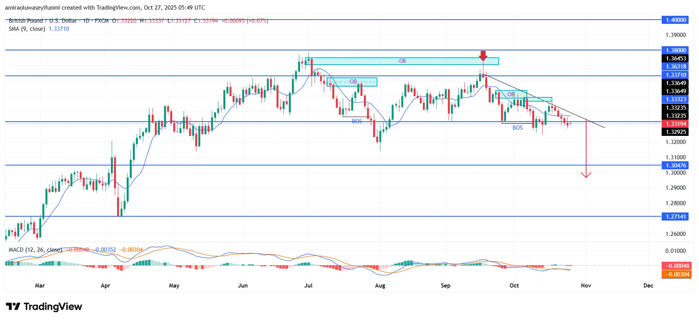Click the OB label in the October order block
This screenshot has width=699, height=321.
coord(511,94)
